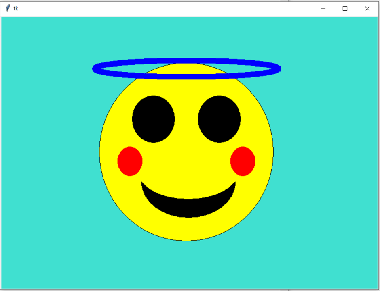Click the titlebar area of the tk window
This screenshot has height=291, width=380.
coord(162,8)
